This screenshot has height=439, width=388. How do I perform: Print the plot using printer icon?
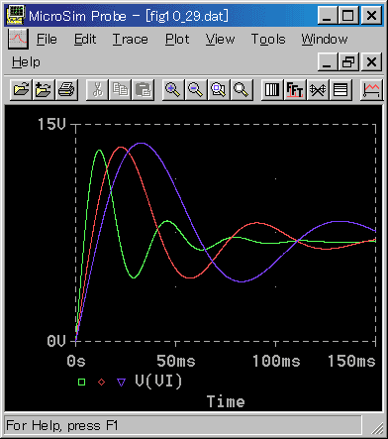66,89
